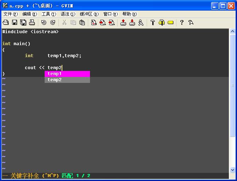Click the Make hammer icon
The height and width of the screenshot is (181, 237).
153,23
